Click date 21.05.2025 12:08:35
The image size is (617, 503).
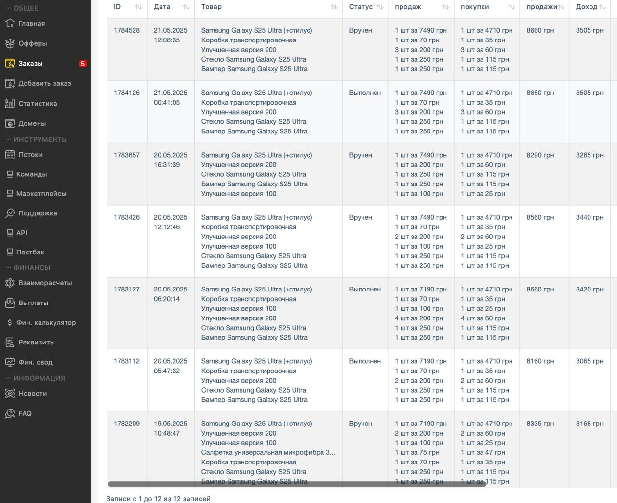[171, 35]
